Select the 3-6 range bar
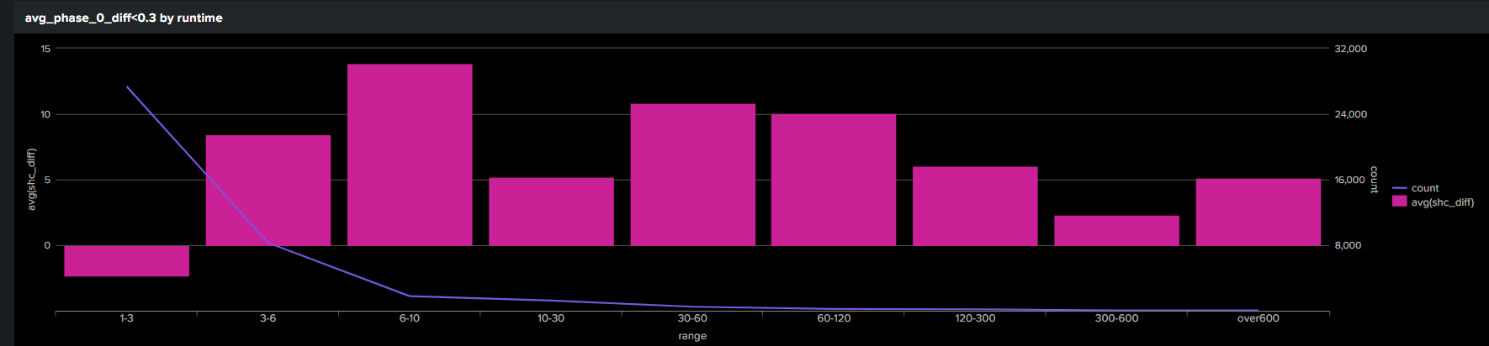This screenshot has height=346, width=1489. pyautogui.click(x=268, y=191)
